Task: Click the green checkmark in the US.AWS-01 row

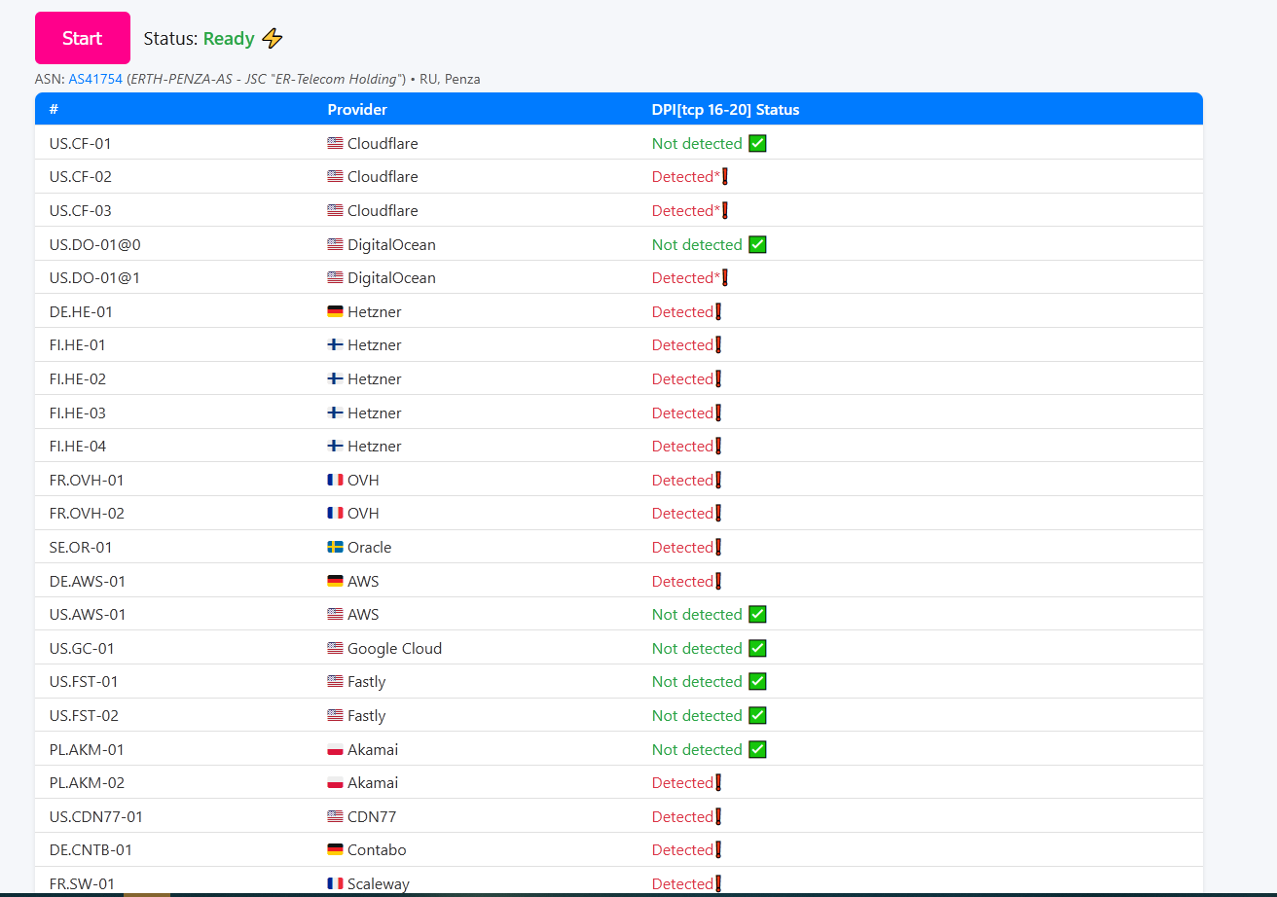Action: click(x=757, y=614)
